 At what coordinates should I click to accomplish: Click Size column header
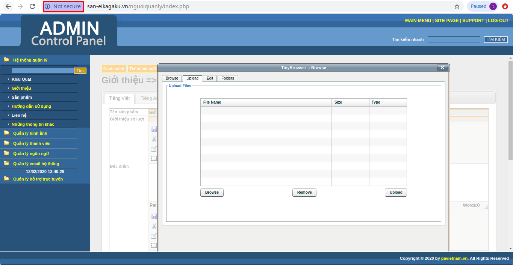(350, 102)
